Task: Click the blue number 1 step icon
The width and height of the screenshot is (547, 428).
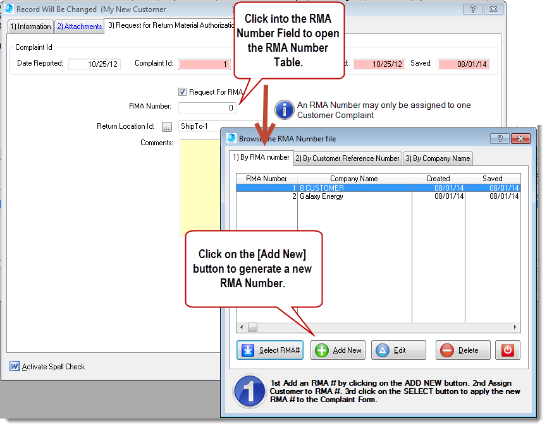Action: click(249, 391)
